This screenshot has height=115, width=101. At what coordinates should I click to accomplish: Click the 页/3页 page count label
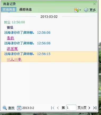(82, 108)
